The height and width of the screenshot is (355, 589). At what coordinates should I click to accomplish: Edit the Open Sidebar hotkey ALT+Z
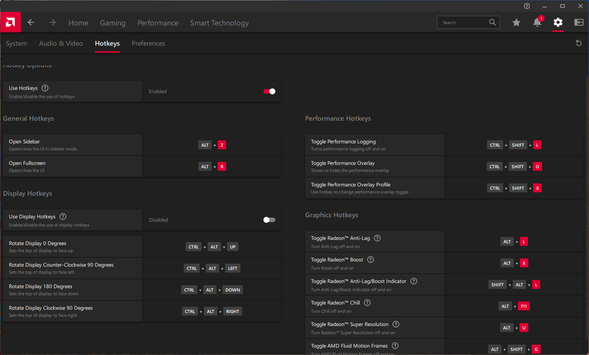(212, 145)
